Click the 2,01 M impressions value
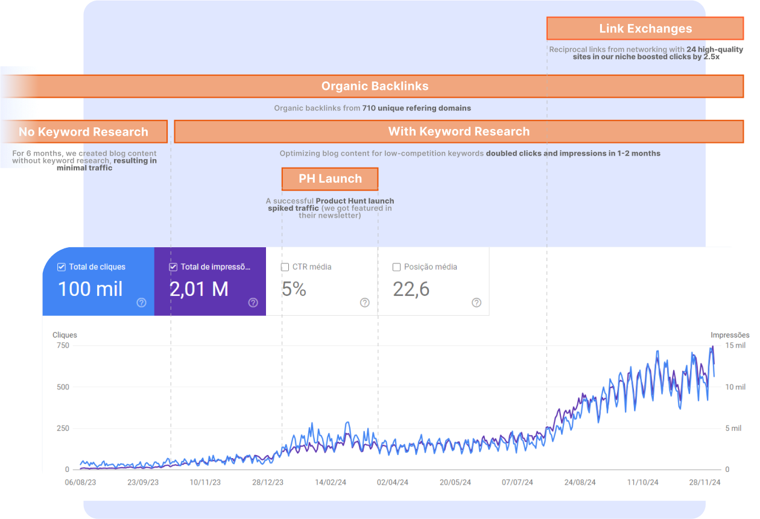This screenshot has width=760, height=519. click(198, 289)
